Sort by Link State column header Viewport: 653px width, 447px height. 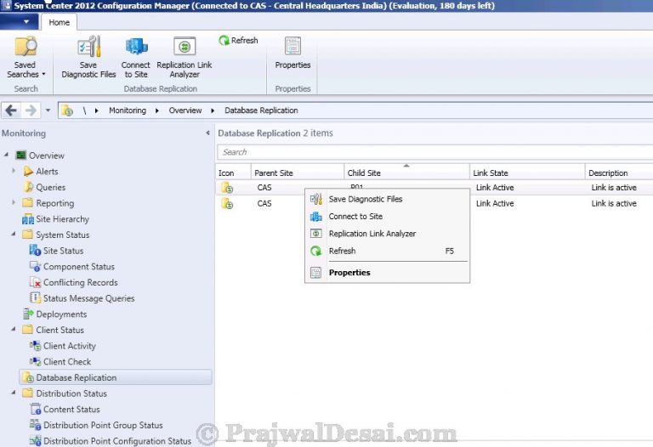pos(527,173)
